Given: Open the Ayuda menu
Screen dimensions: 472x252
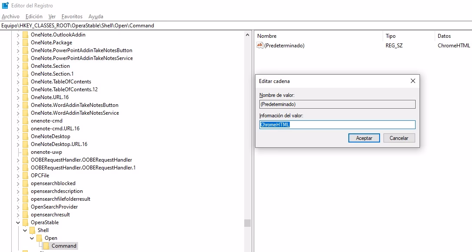Looking at the screenshot, I should (x=96, y=17).
